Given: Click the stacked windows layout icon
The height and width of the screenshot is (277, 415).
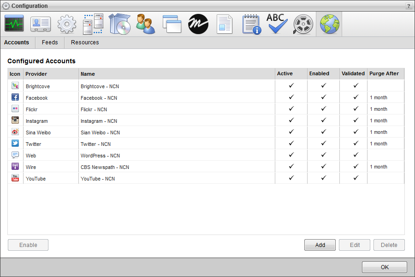Looking at the screenshot, I should (172, 24).
